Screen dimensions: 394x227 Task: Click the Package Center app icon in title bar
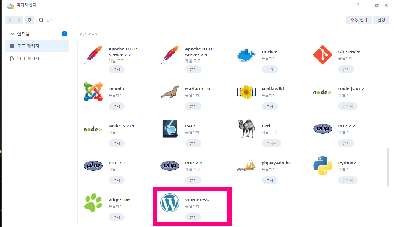pos(11,5)
